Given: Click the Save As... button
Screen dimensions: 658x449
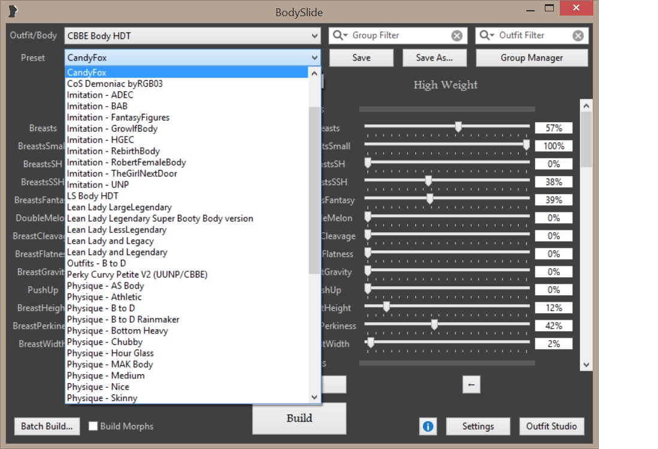Looking at the screenshot, I should [434, 58].
